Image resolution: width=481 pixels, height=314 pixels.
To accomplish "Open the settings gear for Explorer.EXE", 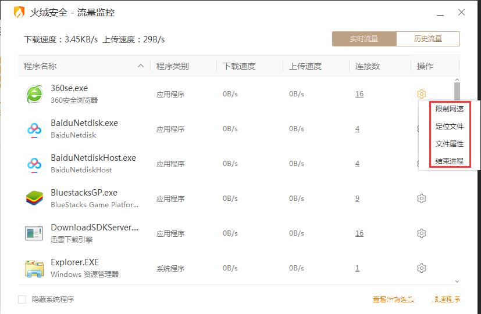I will point(422,268).
